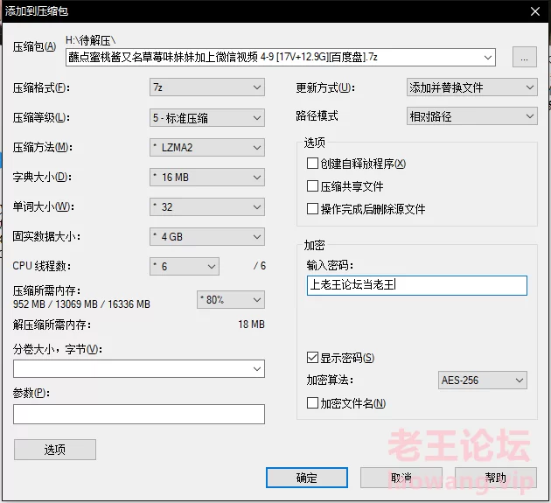Open the 单词大小 dropdown showing 32

point(207,206)
